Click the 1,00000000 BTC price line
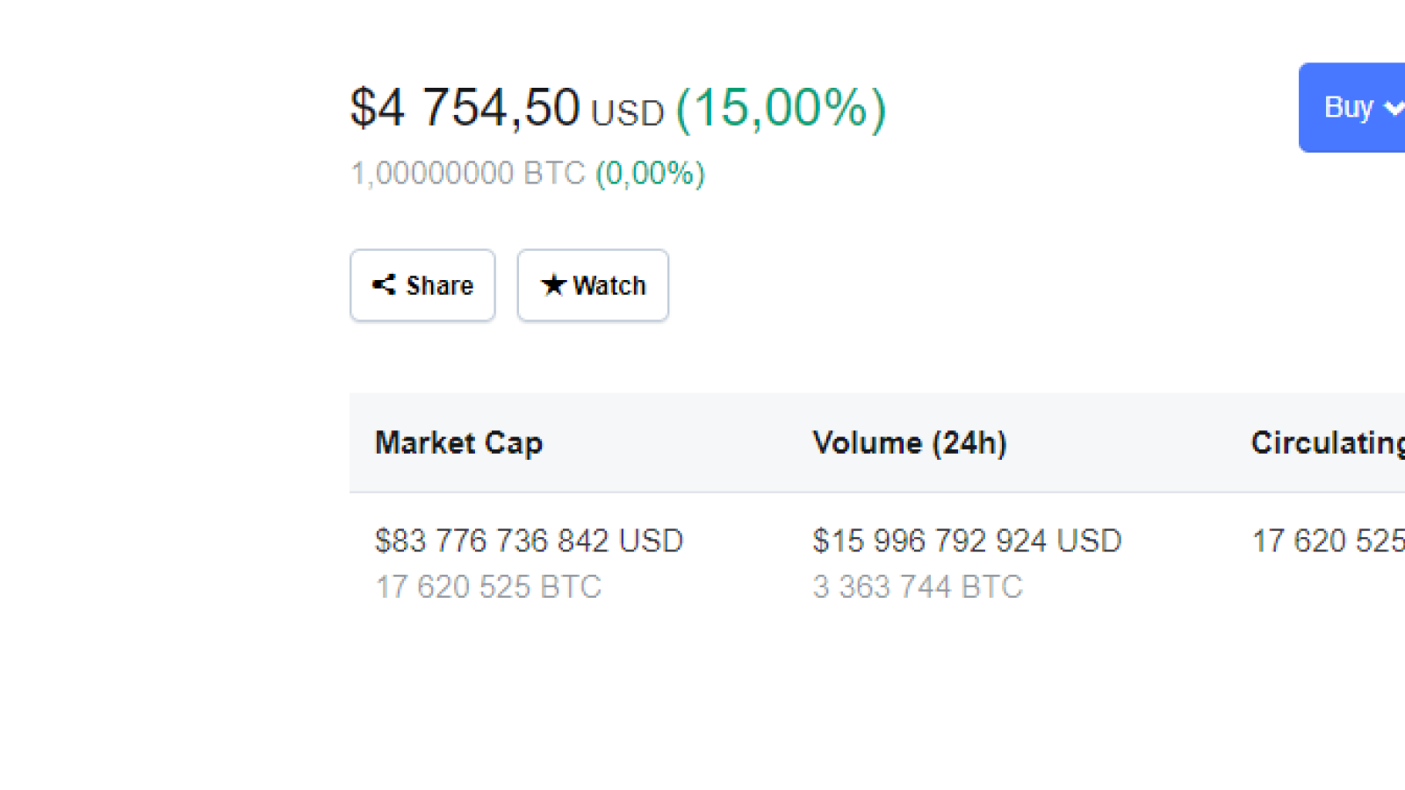 pos(468,173)
